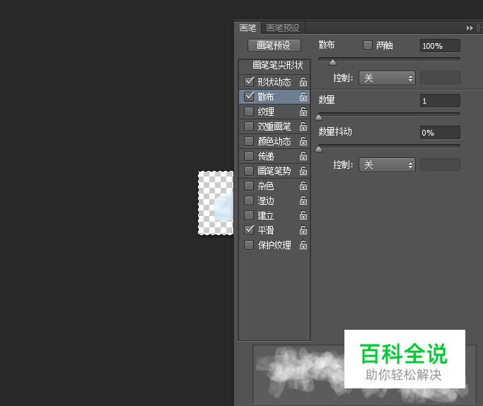Viewport: 483px width, 406px height.
Task: Enable the 纹理 checkbox
Action: tap(249, 112)
